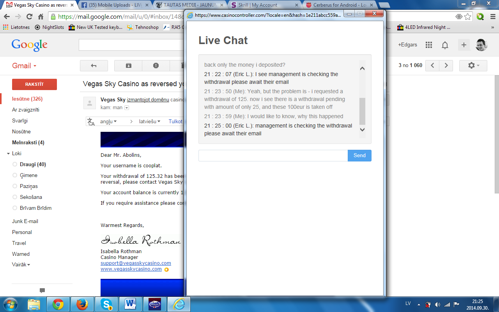Select the Brīvam Brīdim circle
Viewport: 499px width, 312px height.
[35, 208]
